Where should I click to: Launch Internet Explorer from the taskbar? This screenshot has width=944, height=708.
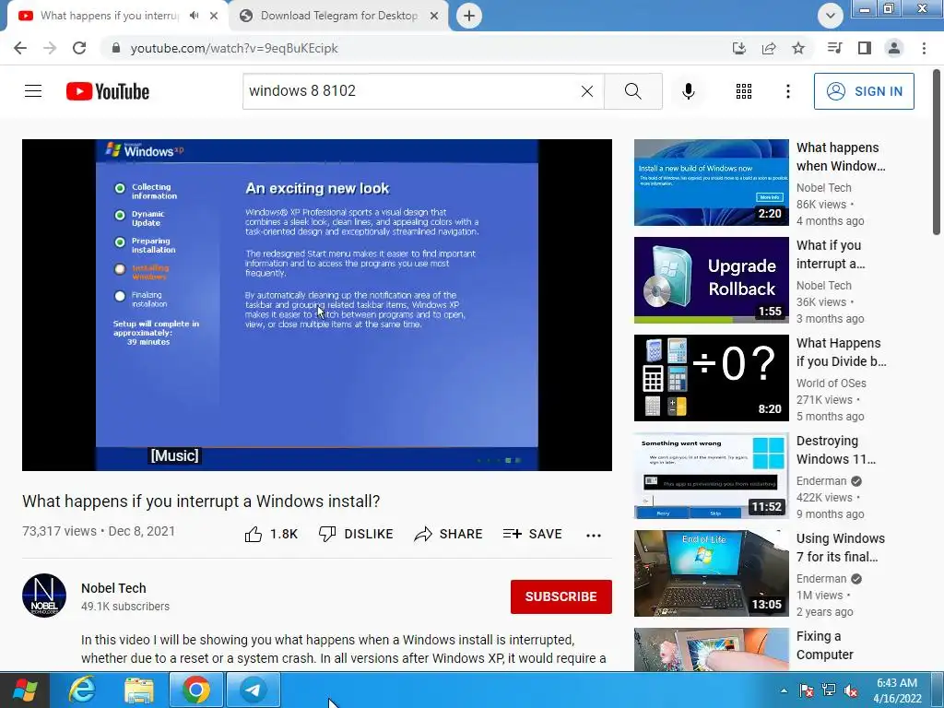pyautogui.click(x=82, y=690)
